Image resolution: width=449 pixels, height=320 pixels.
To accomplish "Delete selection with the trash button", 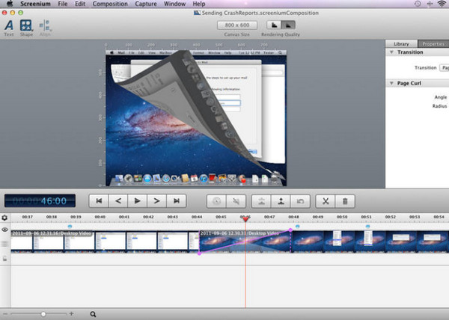I will (344, 200).
